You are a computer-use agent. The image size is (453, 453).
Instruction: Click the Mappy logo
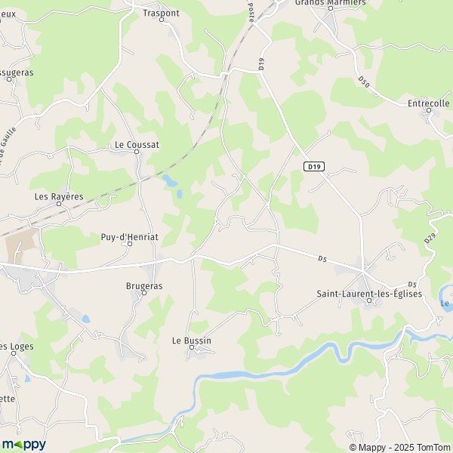click(24, 445)
